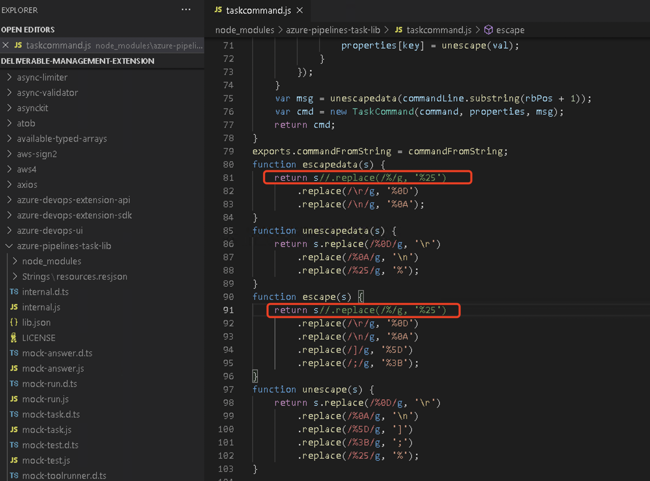Select taskcommand.js entry in Open Editors
This screenshot has width=650, height=481.
pyautogui.click(x=102, y=45)
